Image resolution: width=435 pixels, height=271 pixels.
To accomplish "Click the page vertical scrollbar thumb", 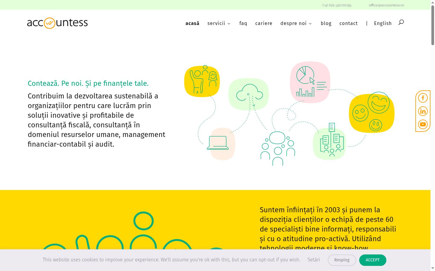I will point(433,25).
